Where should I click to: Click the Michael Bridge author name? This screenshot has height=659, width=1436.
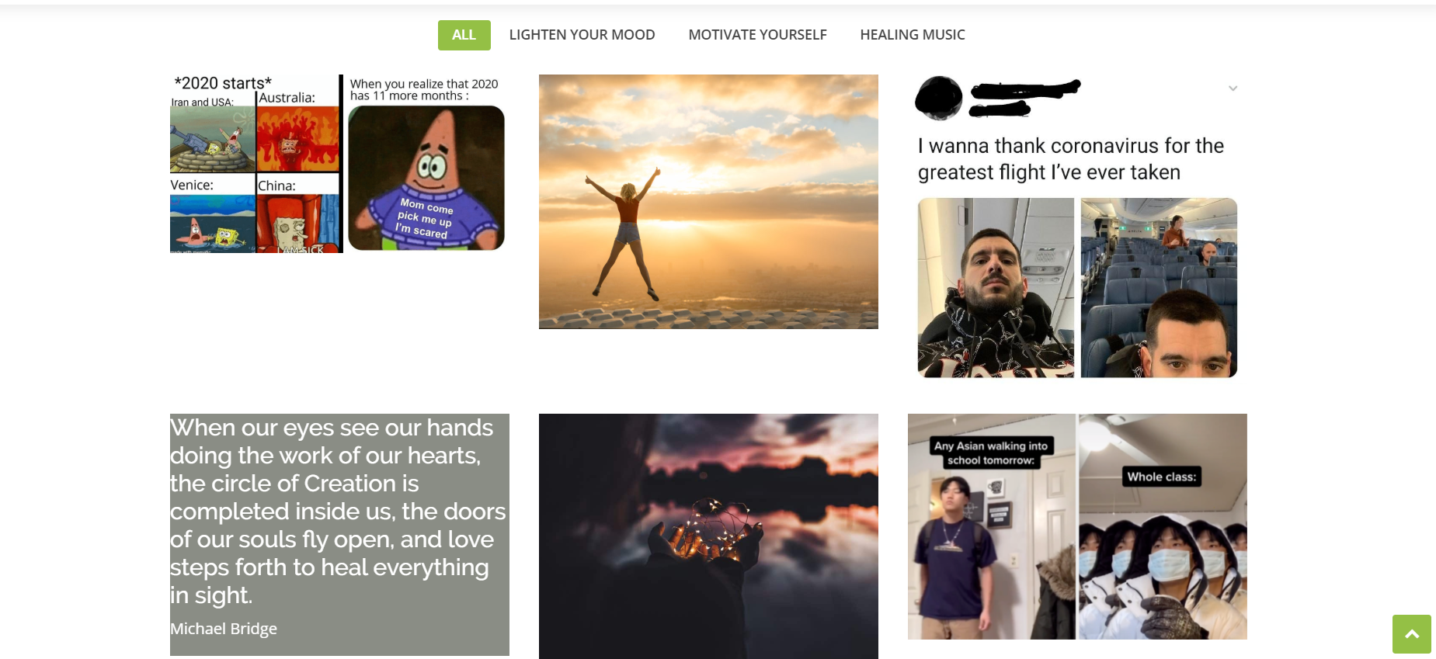coord(224,629)
